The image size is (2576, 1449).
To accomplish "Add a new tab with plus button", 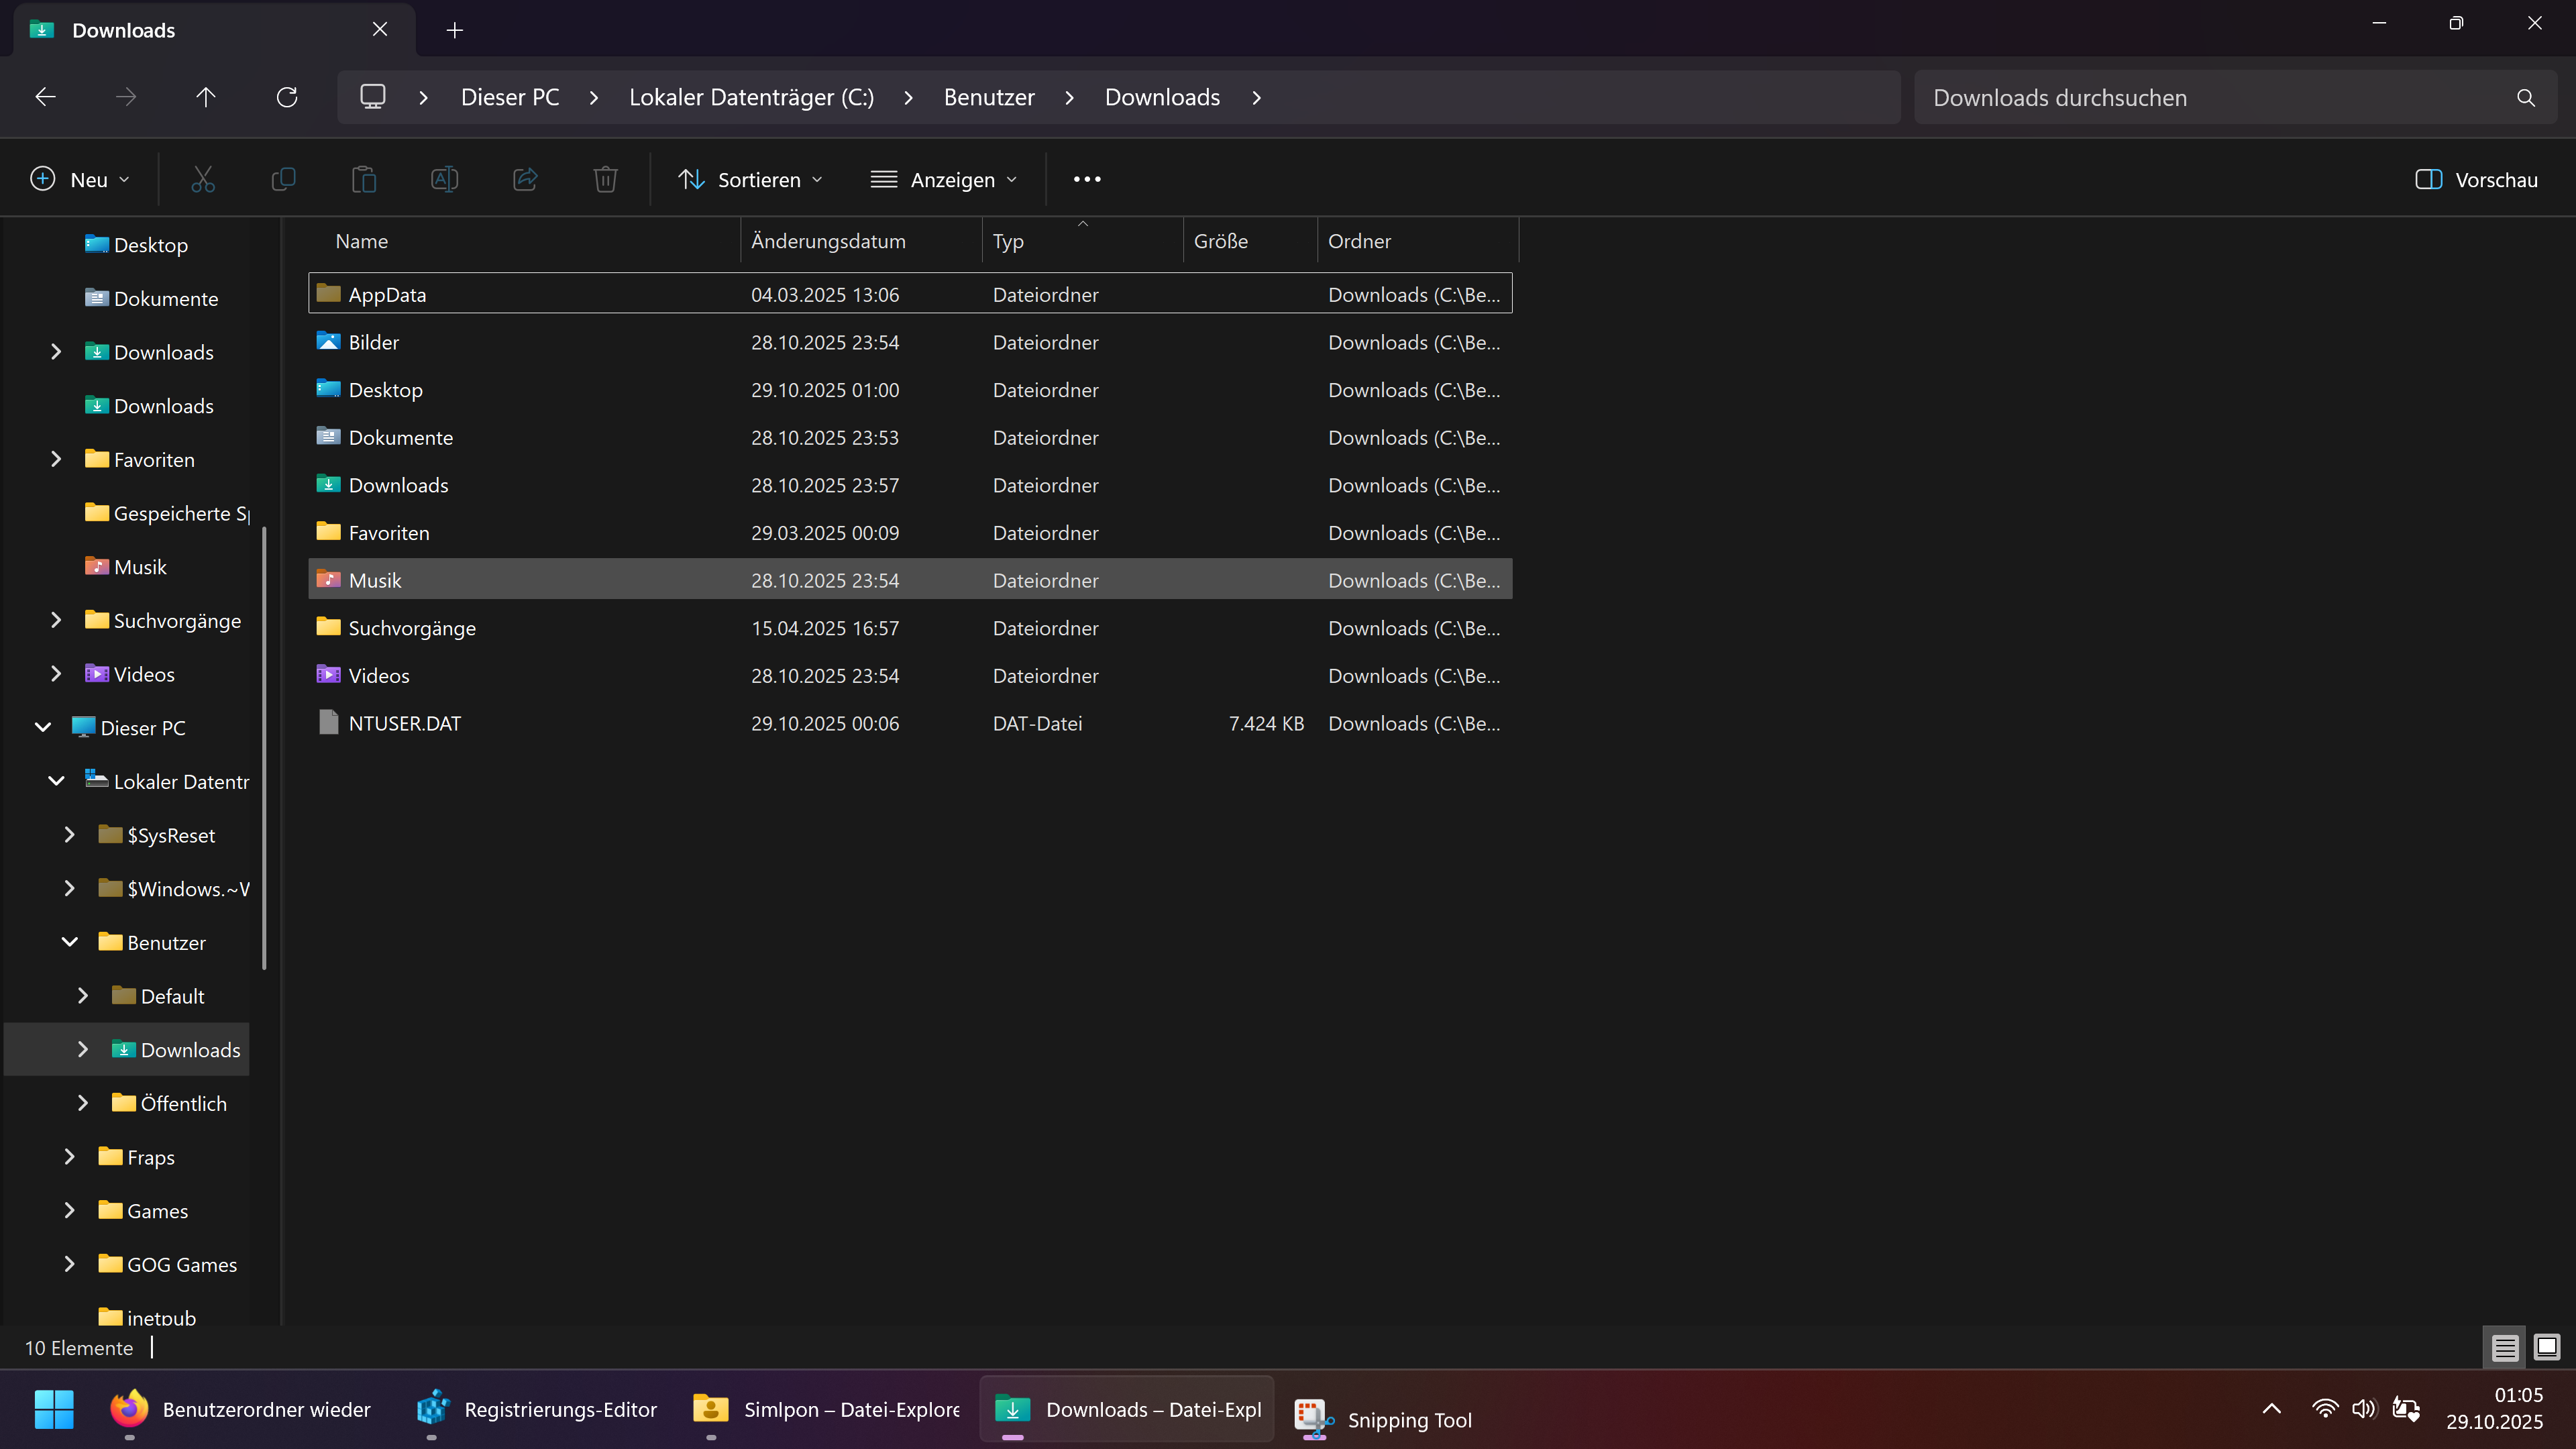I will coord(455,30).
